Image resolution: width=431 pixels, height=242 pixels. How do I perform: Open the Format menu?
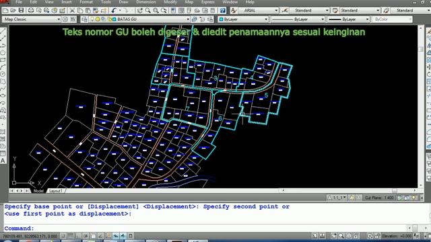click(x=86, y=2)
